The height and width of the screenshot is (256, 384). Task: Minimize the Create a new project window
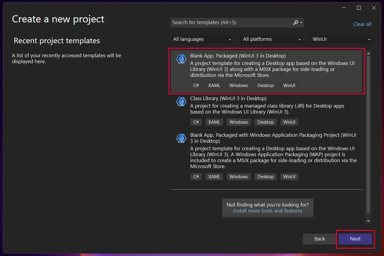pyautogui.click(x=344, y=8)
